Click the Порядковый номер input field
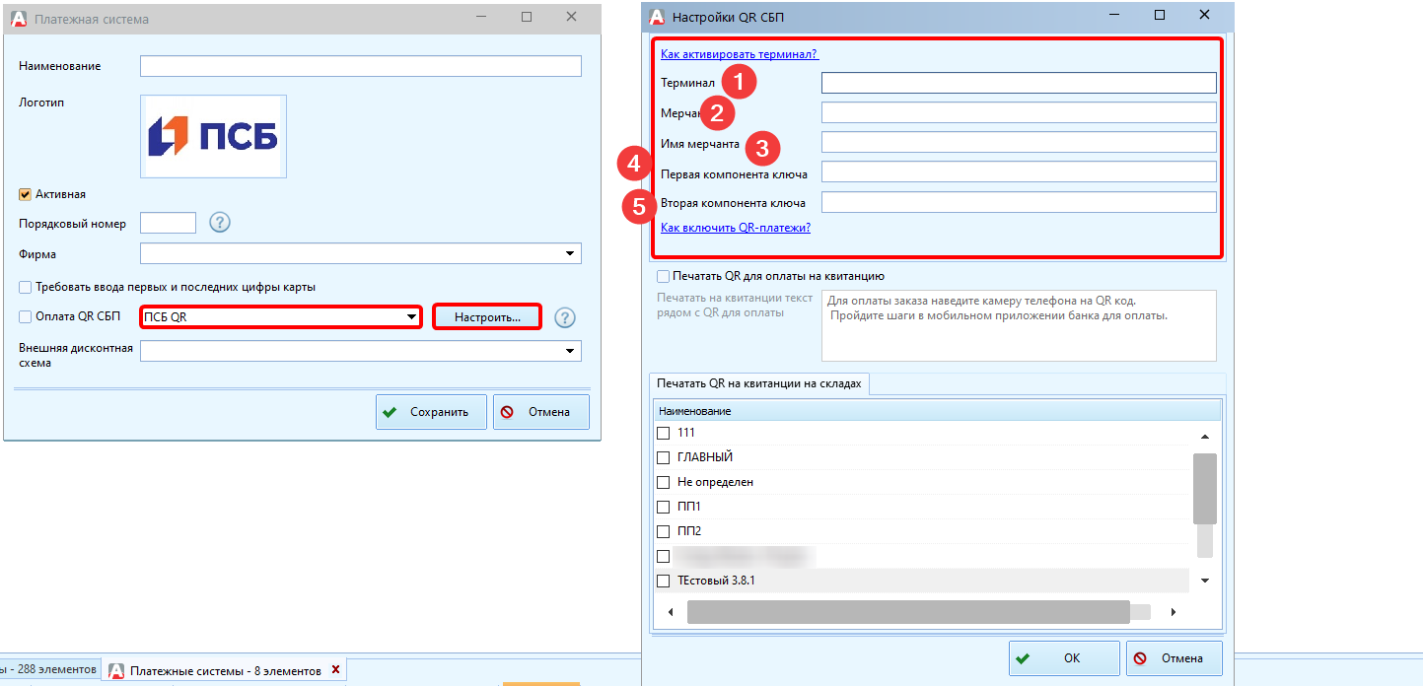The image size is (1423, 686). [x=169, y=223]
